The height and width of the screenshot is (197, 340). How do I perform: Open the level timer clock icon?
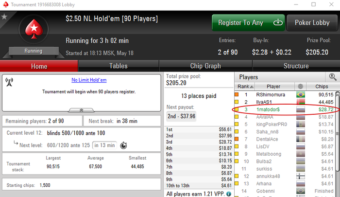coord(123,145)
